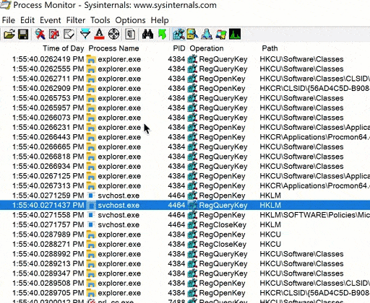This screenshot has height=303, width=370.
Task: Show the Process Tree toolbar icon
Action: coord(130,35)
